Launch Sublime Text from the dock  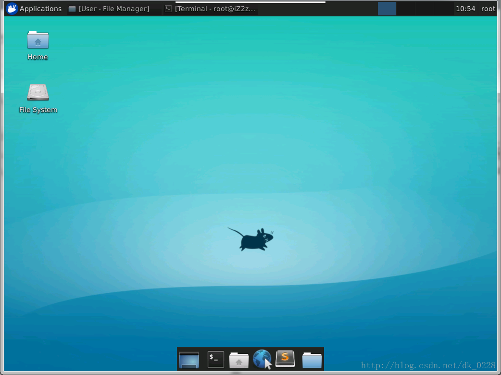click(285, 358)
